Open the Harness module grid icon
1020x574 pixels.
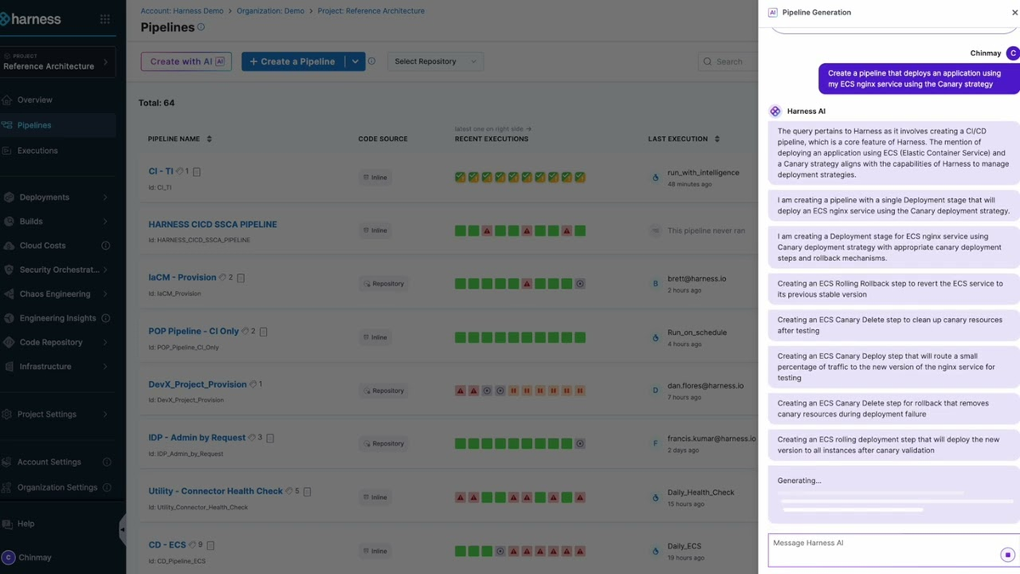pos(105,19)
